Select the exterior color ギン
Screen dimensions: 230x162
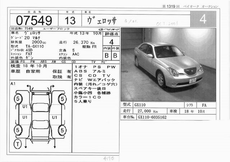coord(29,58)
